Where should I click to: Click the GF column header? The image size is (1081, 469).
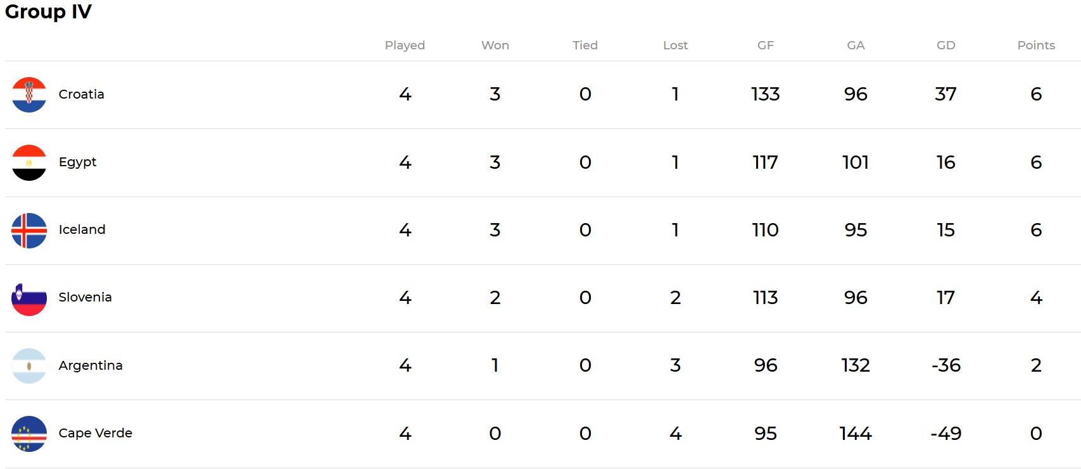click(x=766, y=46)
